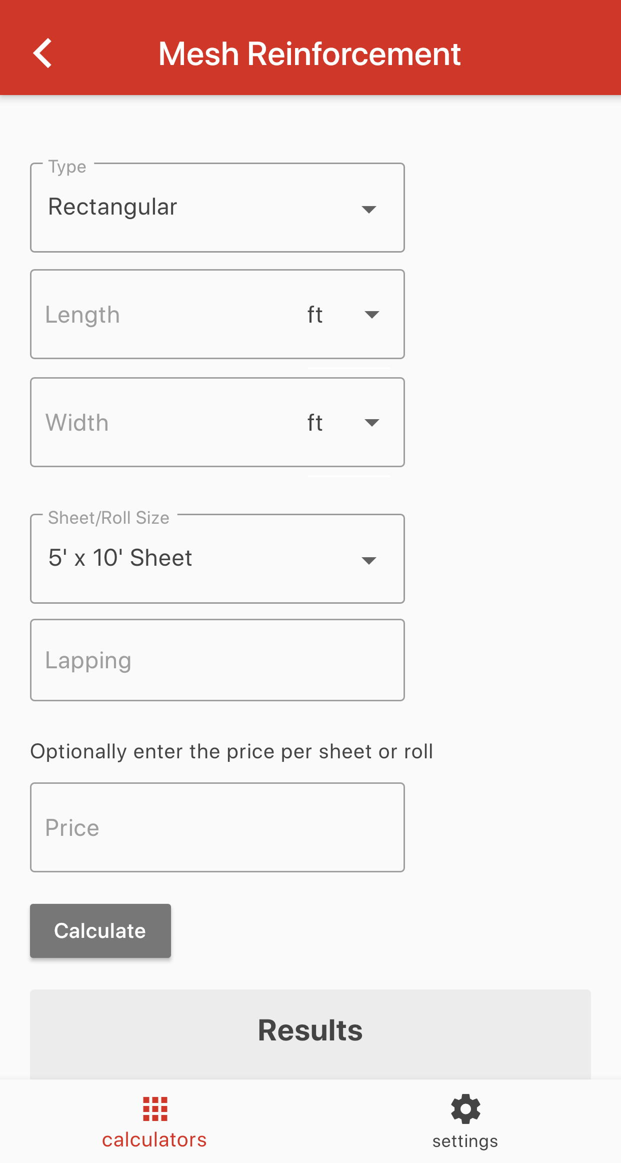
Task: Click the Calculate button
Action: coord(100,931)
